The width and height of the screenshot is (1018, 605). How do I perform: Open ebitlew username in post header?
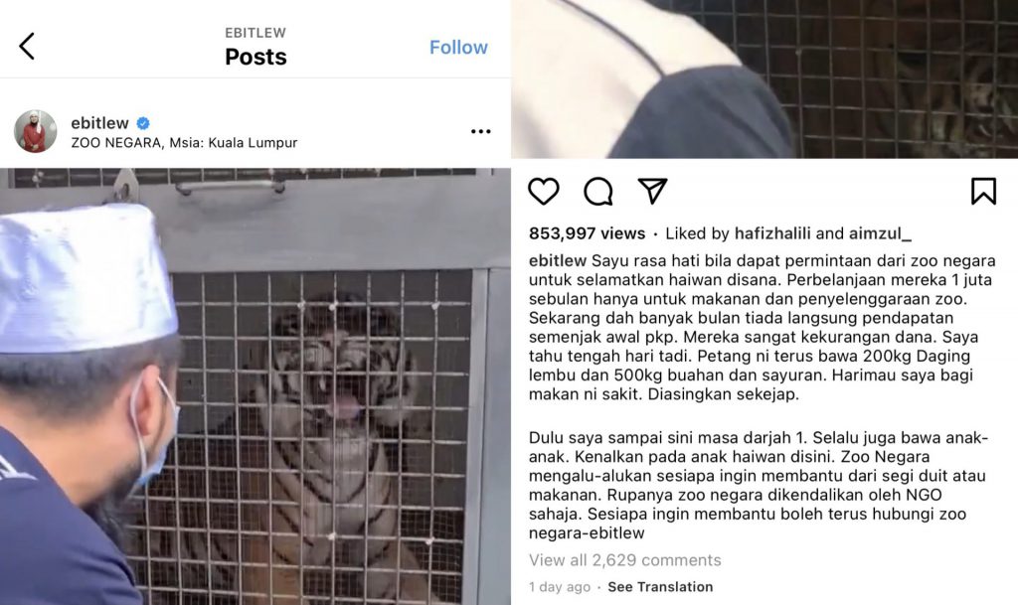point(99,123)
